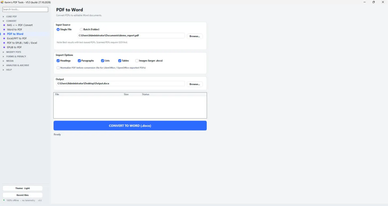This screenshot has height=206, width=388.
Task: Expand ANALYSIS & ARCHIVE section
Action: click(x=18, y=65)
